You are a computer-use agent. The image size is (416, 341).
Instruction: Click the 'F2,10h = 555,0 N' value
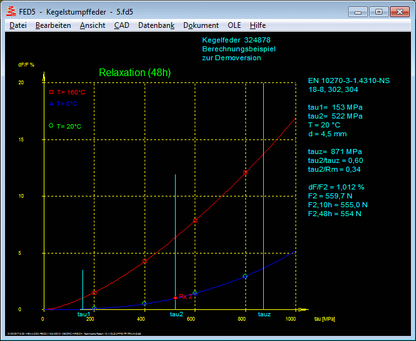(338, 205)
